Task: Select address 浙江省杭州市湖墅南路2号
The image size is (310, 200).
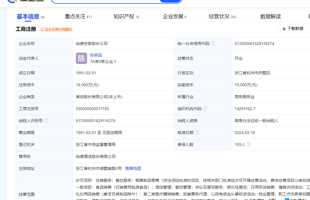Action: [99, 168]
